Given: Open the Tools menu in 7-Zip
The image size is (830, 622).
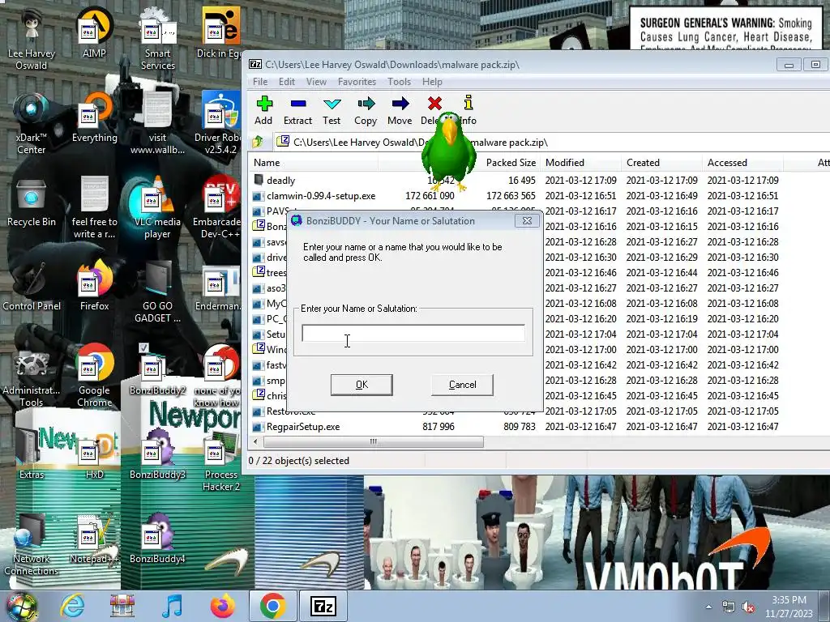Looking at the screenshot, I should click(x=399, y=82).
